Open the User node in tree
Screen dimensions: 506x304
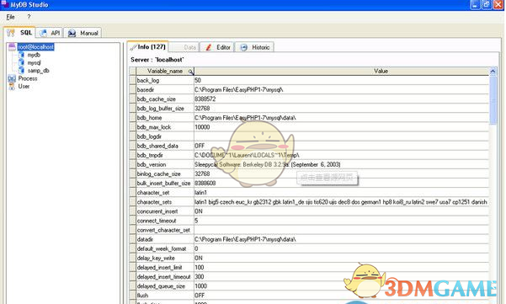click(x=24, y=86)
